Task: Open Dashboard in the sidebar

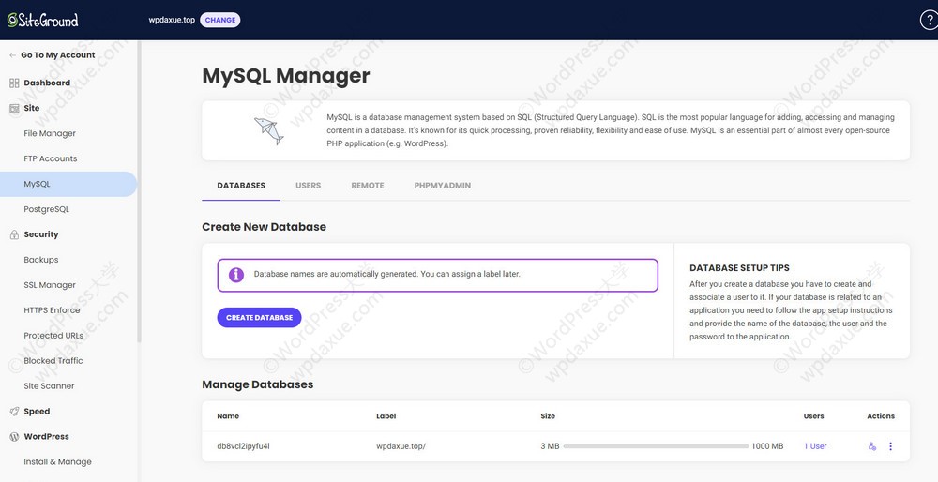Action: point(47,83)
